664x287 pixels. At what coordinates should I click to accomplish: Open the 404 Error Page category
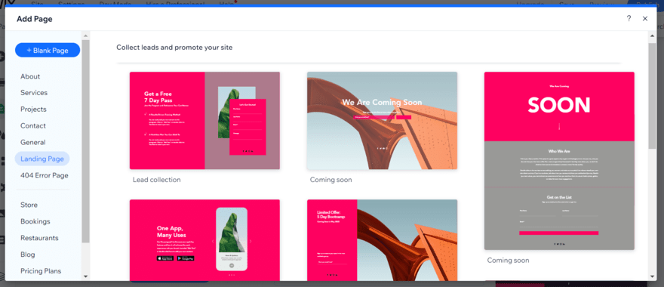pyautogui.click(x=44, y=175)
